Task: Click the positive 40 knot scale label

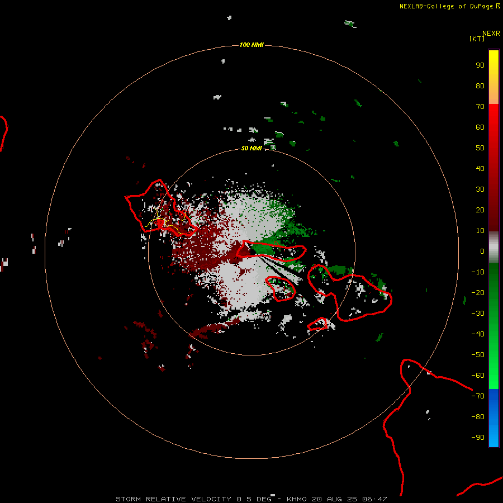Action: click(480, 169)
